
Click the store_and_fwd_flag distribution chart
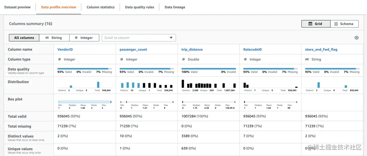point(332,84)
